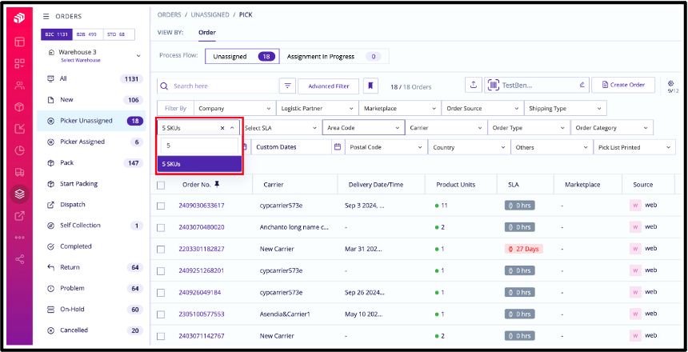Image resolution: width=688 pixels, height=352 pixels.
Task: Click the share icon in the left sidebar
Action: [18, 258]
